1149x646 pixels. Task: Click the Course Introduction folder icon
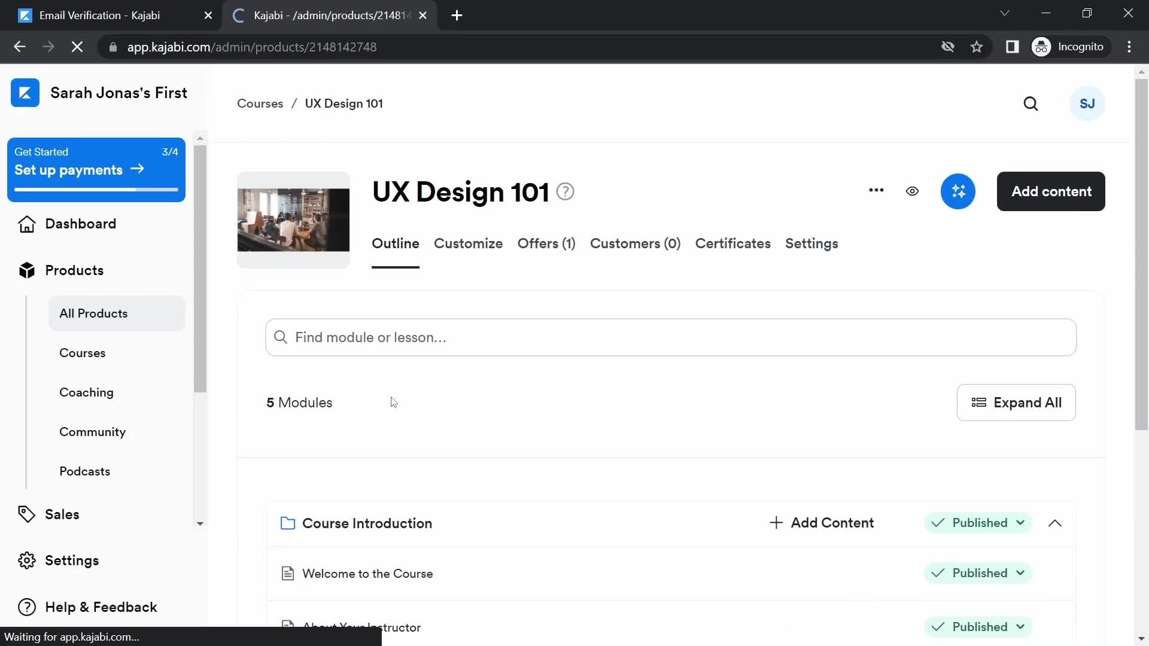[288, 523]
